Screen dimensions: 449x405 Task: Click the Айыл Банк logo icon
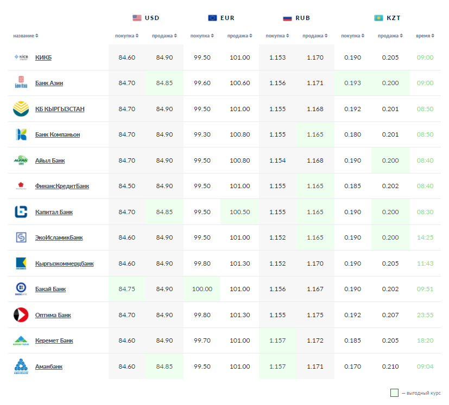21,160
